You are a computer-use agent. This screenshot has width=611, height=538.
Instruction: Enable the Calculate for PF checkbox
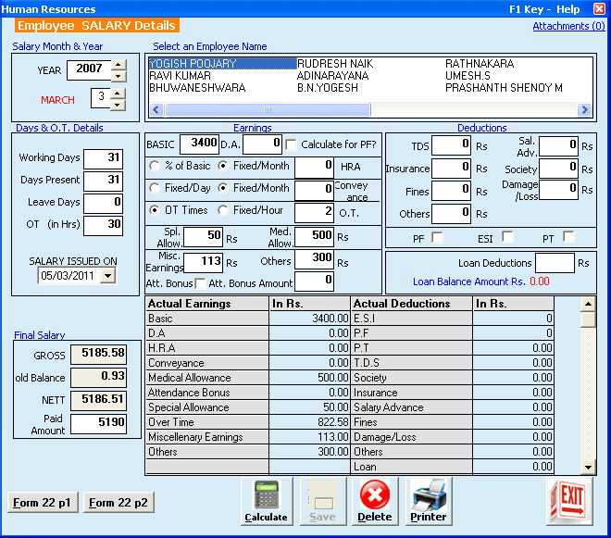pyautogui.click(x=291, y=145)
